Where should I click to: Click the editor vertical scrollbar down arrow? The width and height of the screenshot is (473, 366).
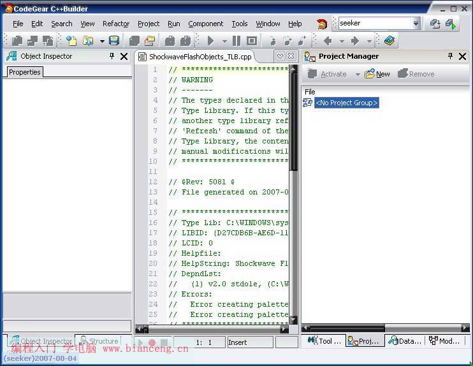coord(293,320)
